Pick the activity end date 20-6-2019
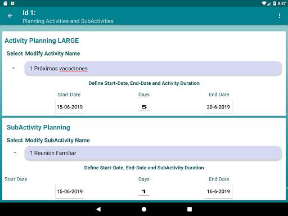The height and width of the screenshot is (216, 288). coord(218,107)
